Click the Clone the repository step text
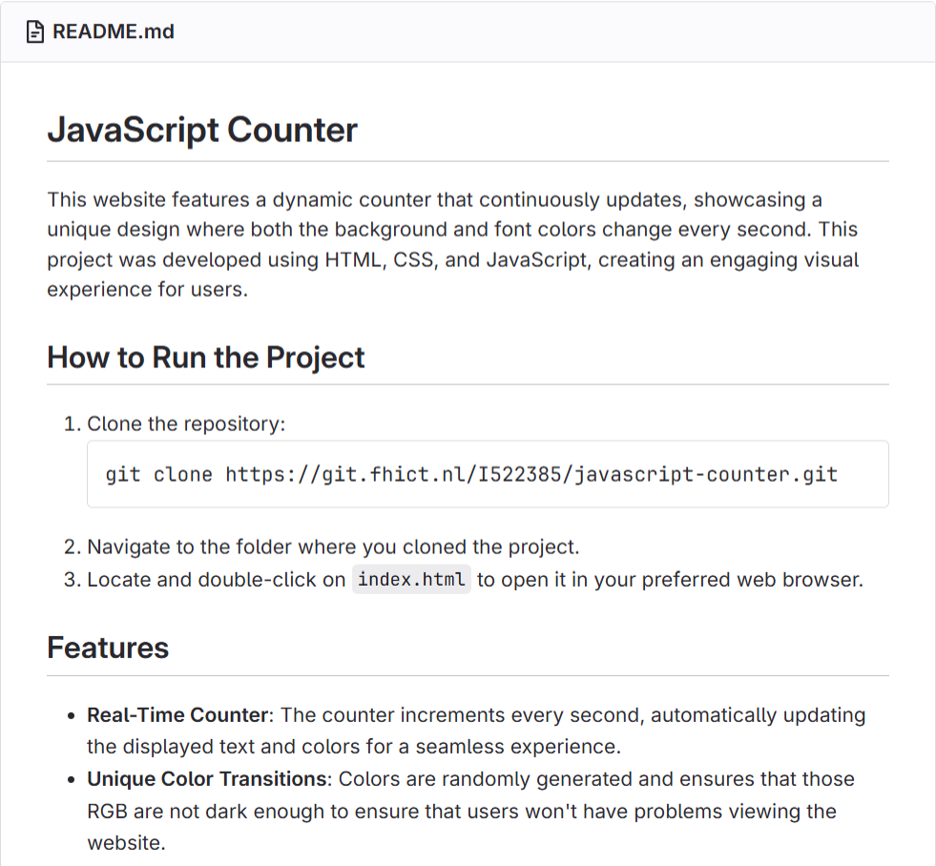The height and width of the screenshot is (866, 936). (186, 423)
